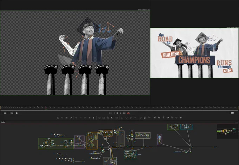Select the Paint tool in the toolbar
The image size is (239, 165).
tap(71, 118)
